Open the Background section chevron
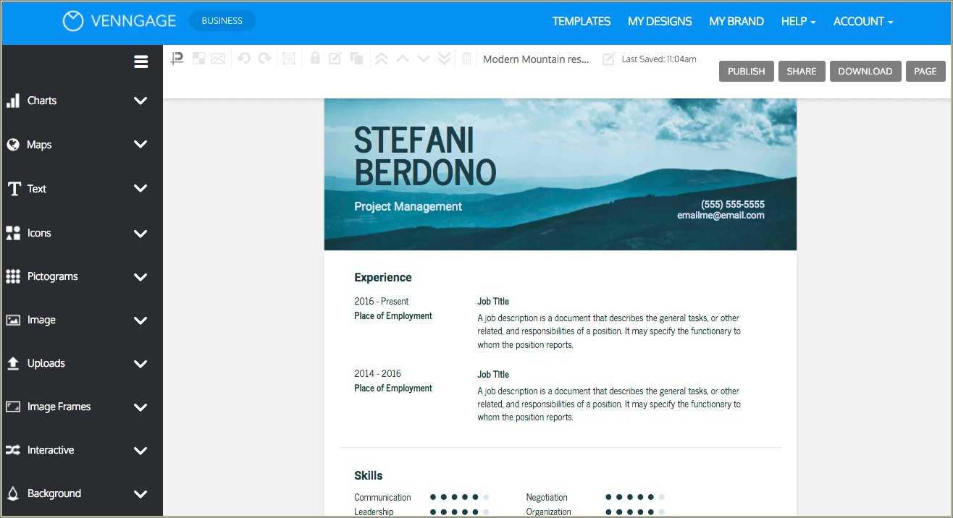This screenshot has height=518, width=953. [x=140, y=493]
